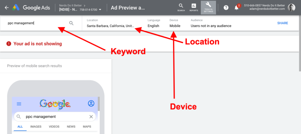This screenshot has height=134, width=301.
Task: Select the MAPS tab in preview
Action: click(87, 127)
